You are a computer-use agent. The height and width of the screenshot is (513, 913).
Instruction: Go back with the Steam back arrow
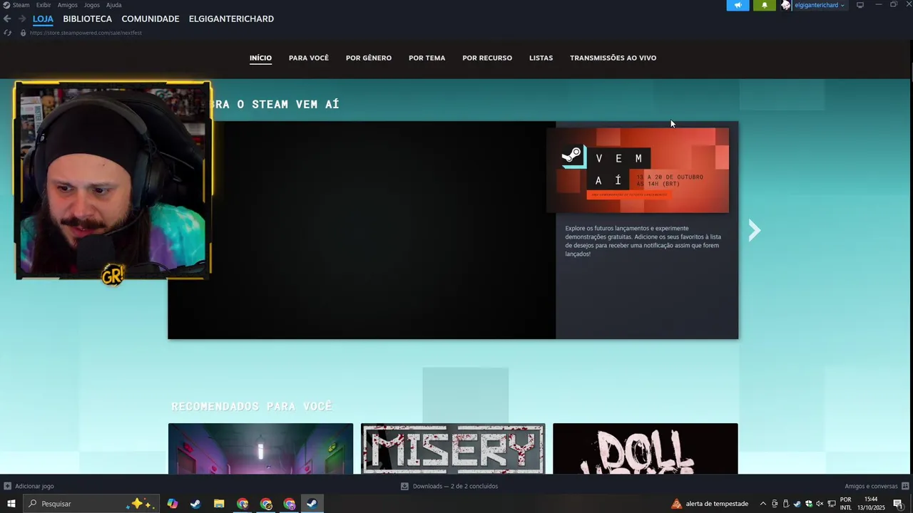coord(7,19)
